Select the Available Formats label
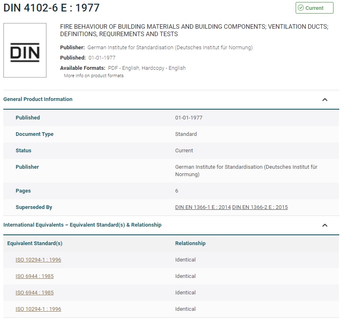This screenshot has width=343, height=319. click(83, 68)
